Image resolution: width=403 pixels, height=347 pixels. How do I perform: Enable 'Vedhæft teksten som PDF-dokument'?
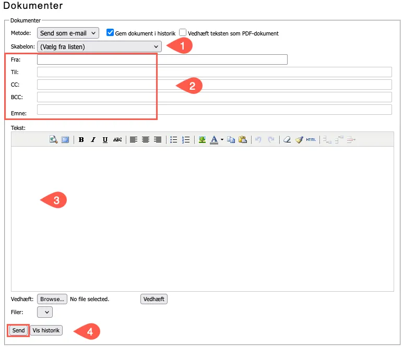[x=183, y=32]
